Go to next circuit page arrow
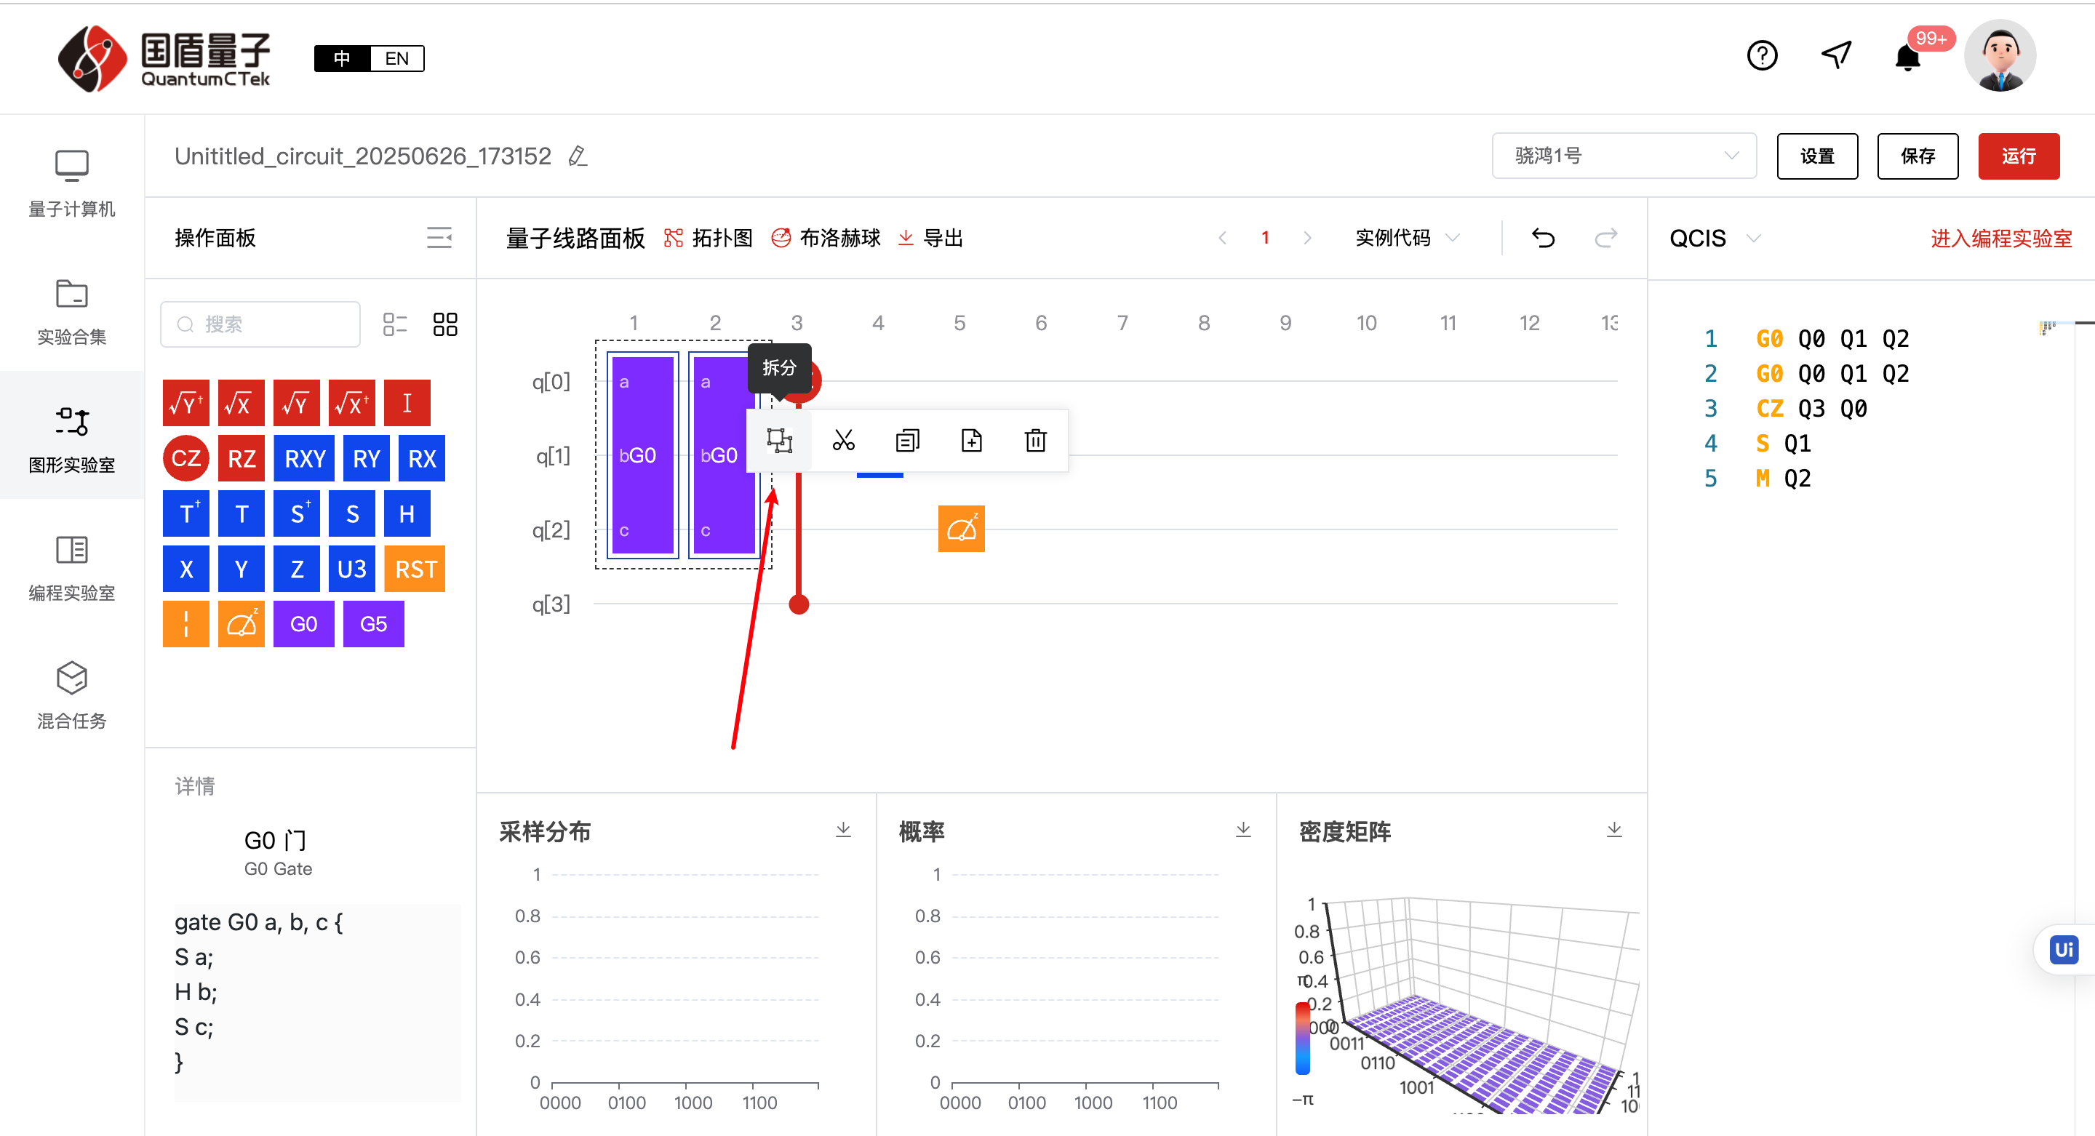Image resolution: width=2095 pixels, height=1136 pixels. point(1307,239)
